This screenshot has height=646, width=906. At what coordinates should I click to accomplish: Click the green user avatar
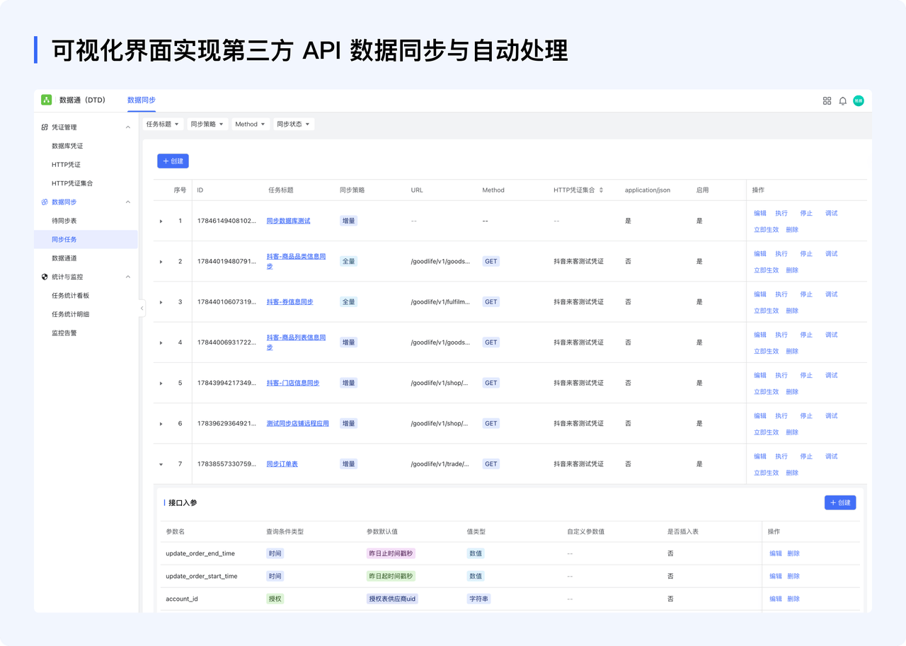click(859, 101)
